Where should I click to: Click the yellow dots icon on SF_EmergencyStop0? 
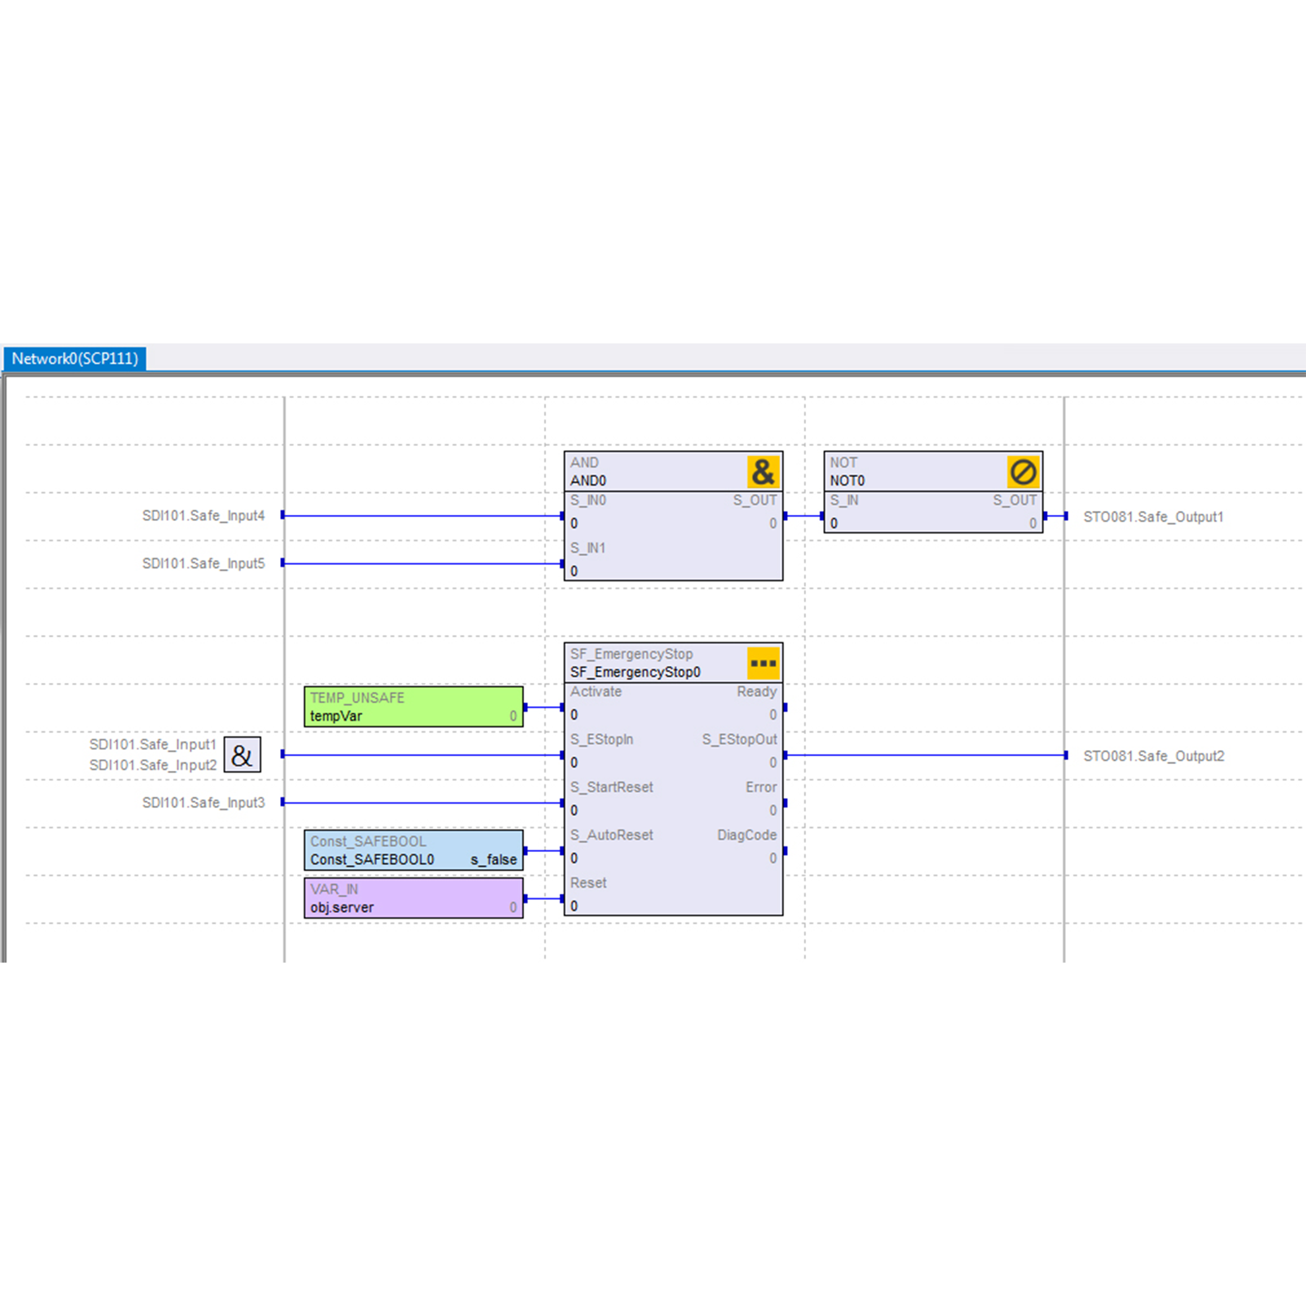coord(763,663)
